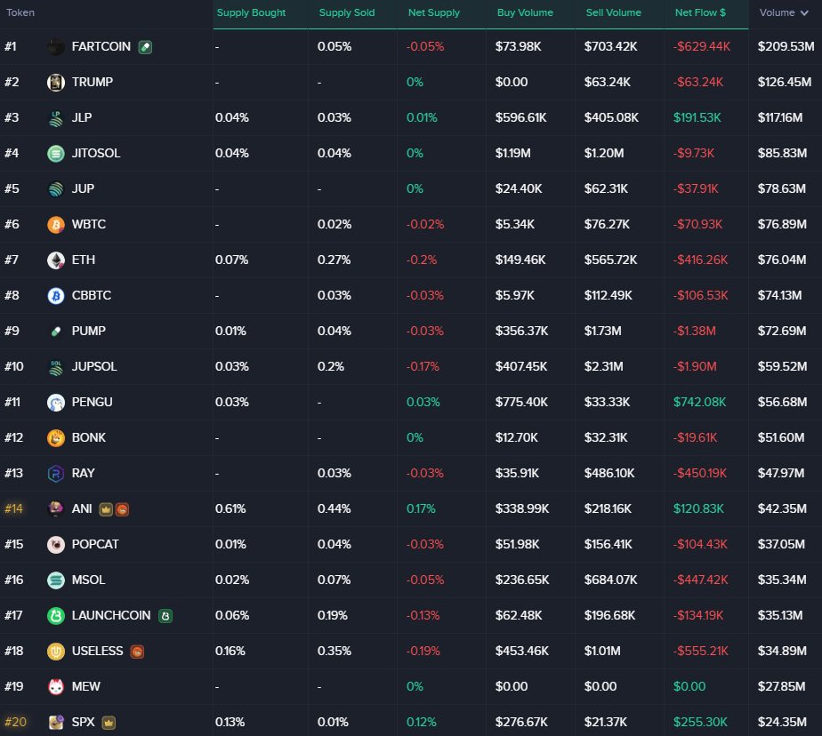Open the USELESS token name

point(98,652)
